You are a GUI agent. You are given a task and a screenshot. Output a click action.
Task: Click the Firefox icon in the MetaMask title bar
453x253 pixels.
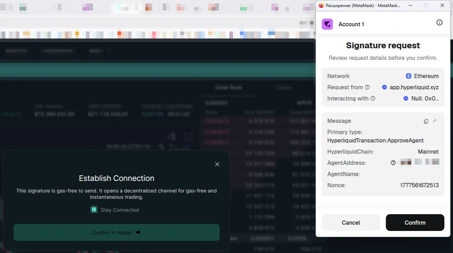321,5
